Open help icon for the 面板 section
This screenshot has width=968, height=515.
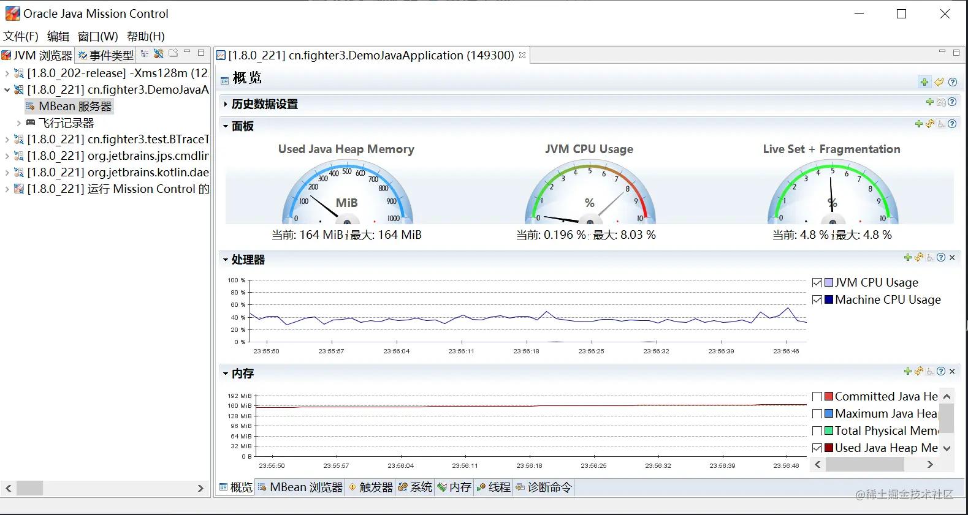click(952, 124)
